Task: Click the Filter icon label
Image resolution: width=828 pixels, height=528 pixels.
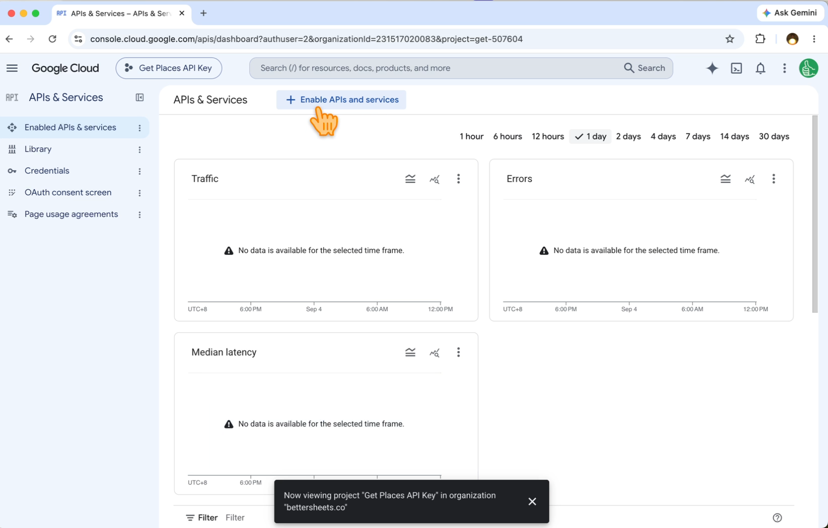Action: click(x=201, y=517)
